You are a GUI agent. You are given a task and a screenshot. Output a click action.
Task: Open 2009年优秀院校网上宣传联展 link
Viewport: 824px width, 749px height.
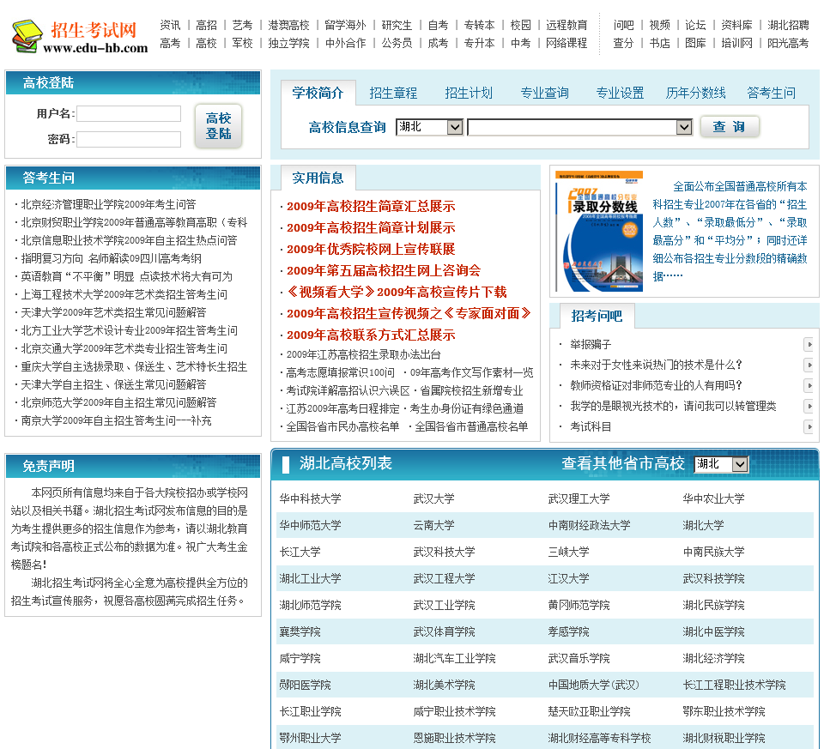(x=371, y=249)
